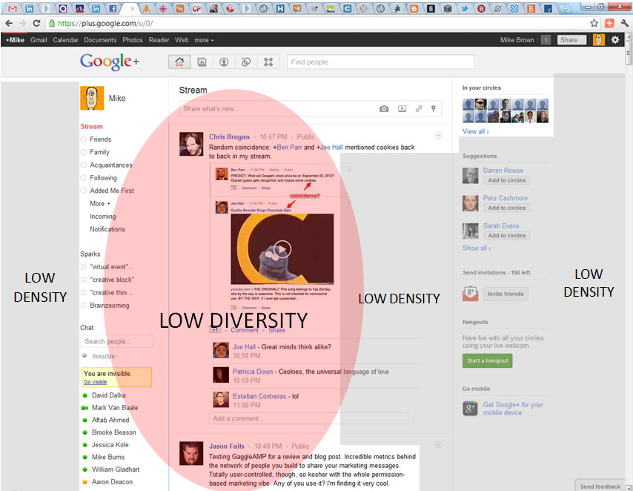Click Search people chat field

tap(116, 341)
